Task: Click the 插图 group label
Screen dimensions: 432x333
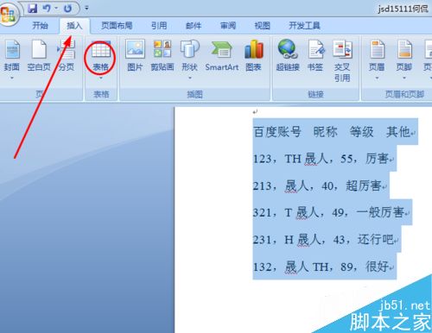Action: [194, 94]
